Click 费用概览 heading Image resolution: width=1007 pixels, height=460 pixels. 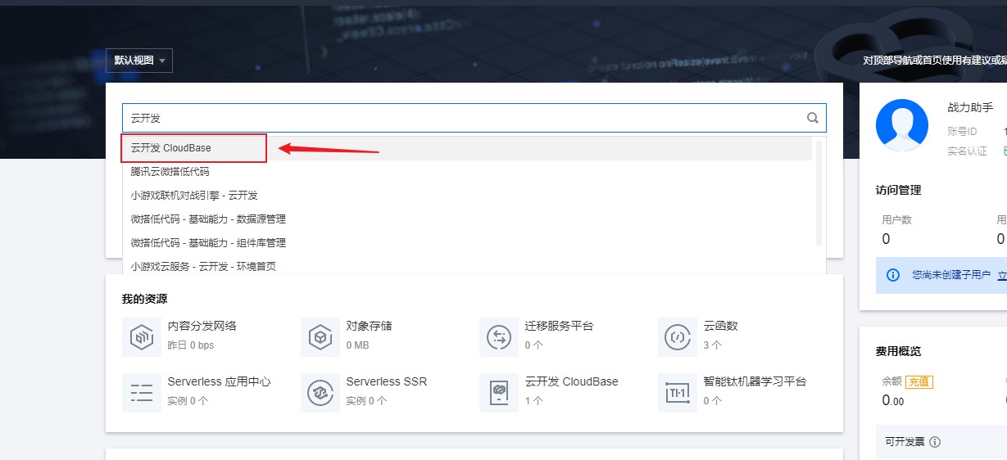[x=898, y=351]
